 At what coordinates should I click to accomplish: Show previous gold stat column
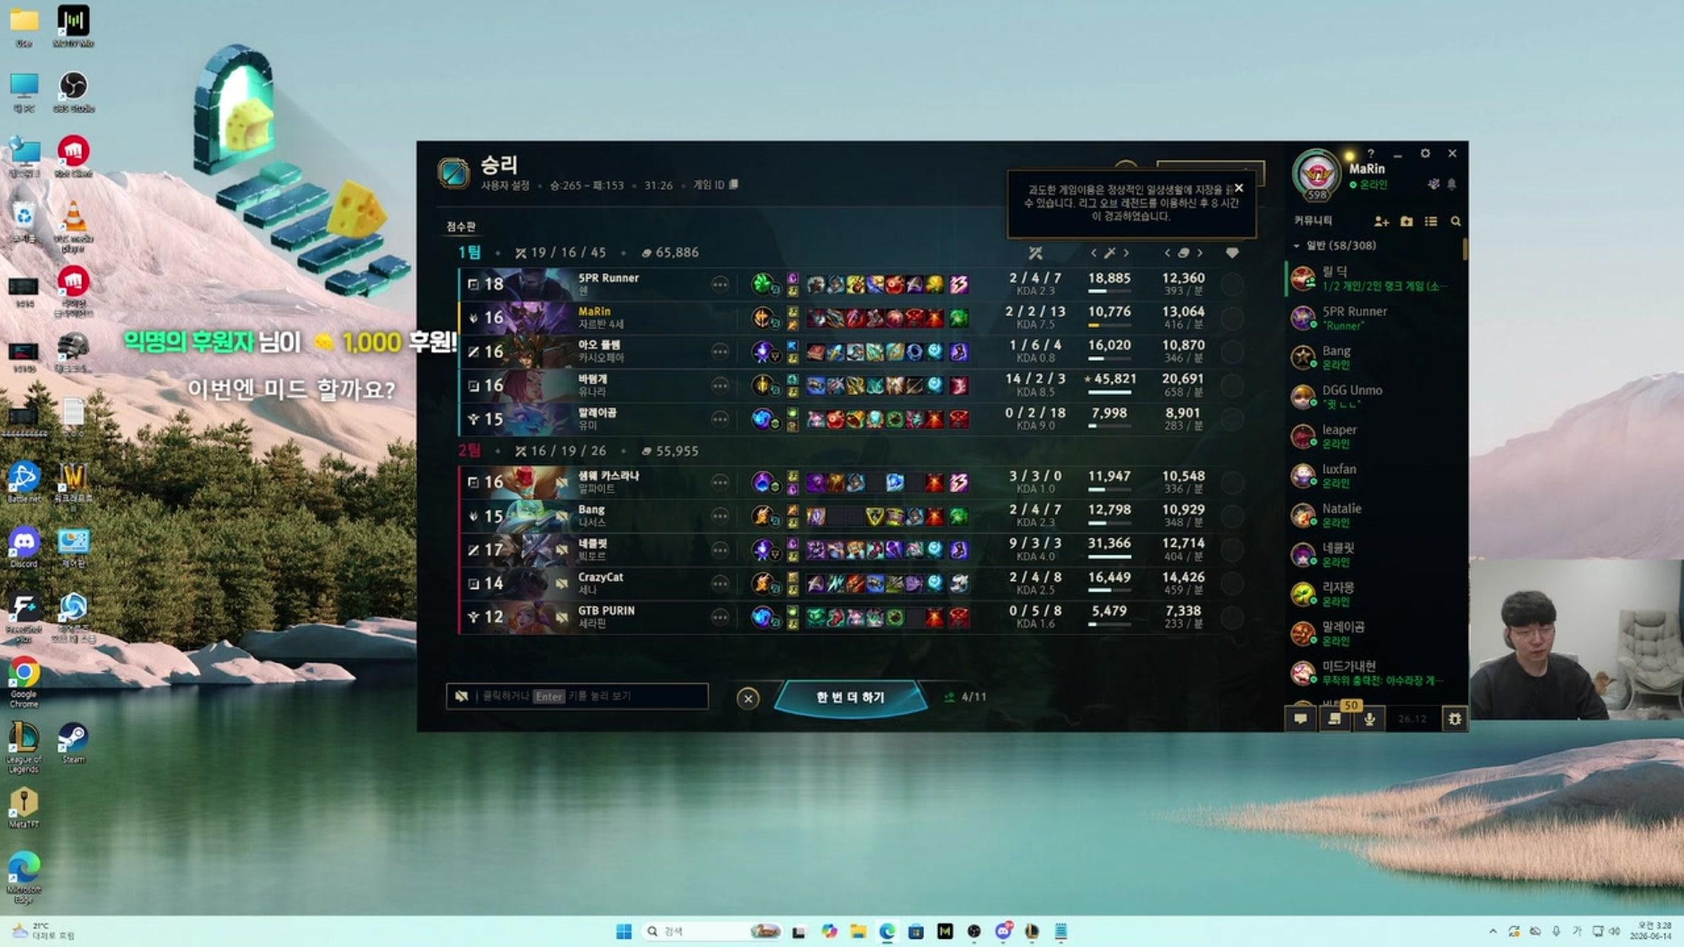click(x=1167, y=253)
